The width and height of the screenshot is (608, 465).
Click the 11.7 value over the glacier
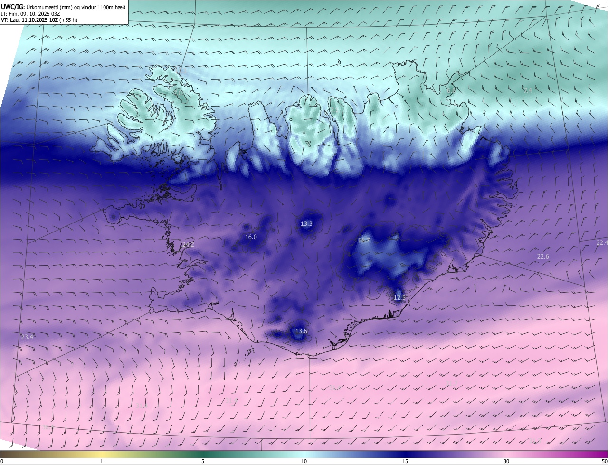click(x=364, y=241)
